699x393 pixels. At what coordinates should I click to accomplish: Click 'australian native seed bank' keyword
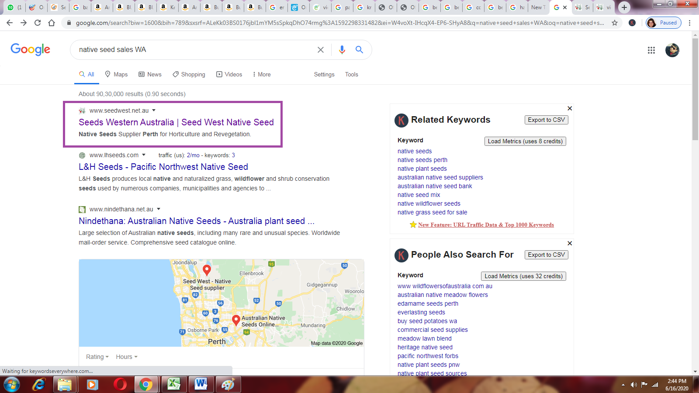[x=435, y=186]
